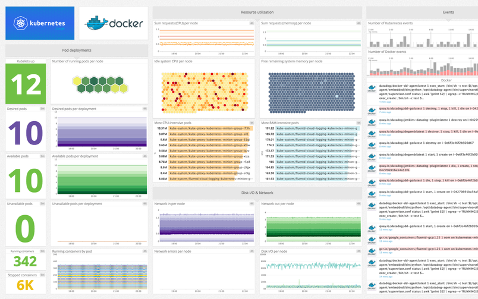The image size is (478, 299).
Task: Click the Disk I/O per node graph
Action: [310, 273]
